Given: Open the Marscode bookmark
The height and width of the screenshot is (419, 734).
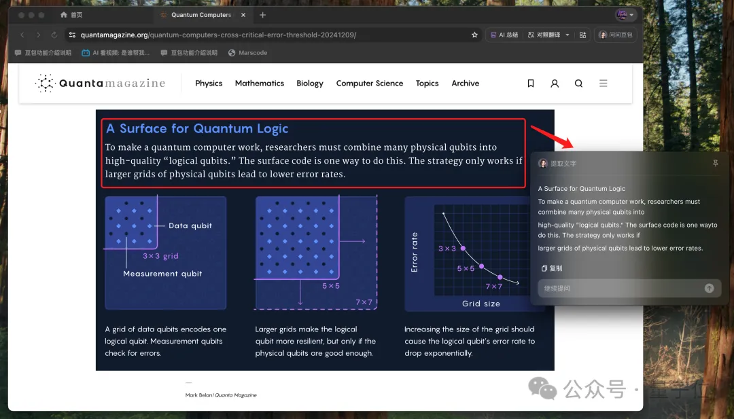Looking at the screenshot, I should click(x=247, y=53).
